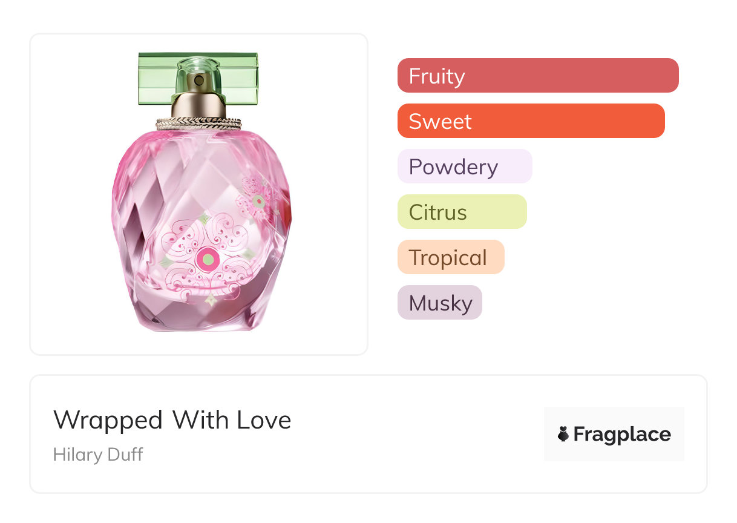Pick the Tropical accord tag
Viewport: 737px width, 523px height.
point(450,257)
